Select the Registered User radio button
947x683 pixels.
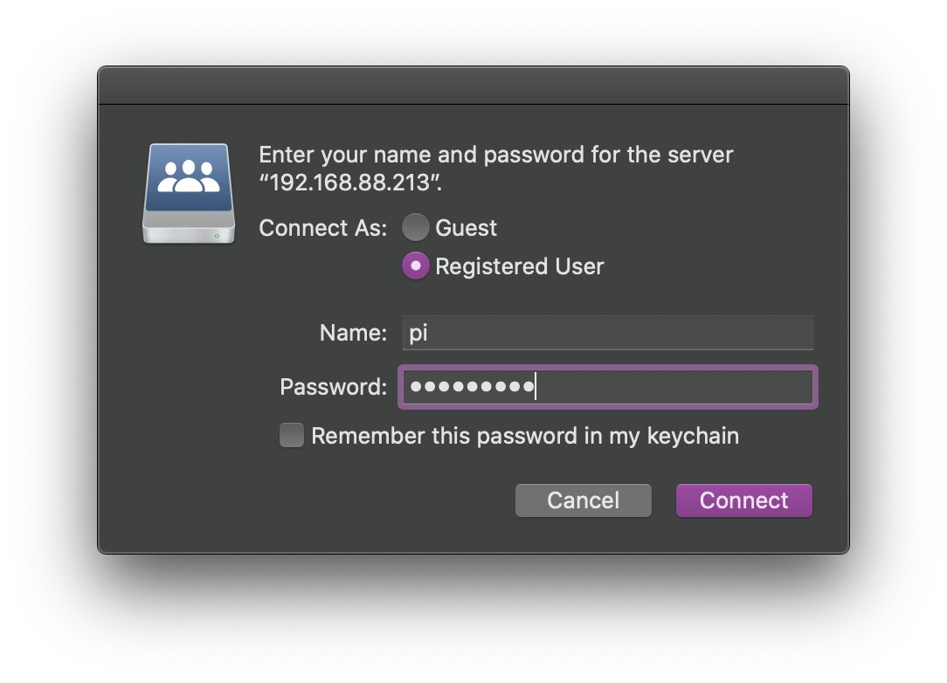tap(416, 266)
